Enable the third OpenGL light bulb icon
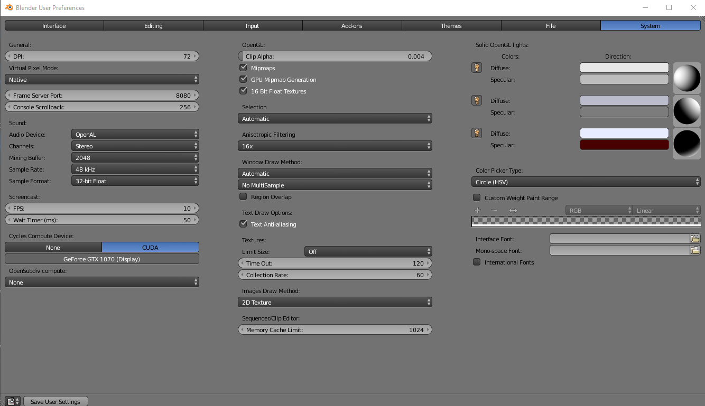The width and height of the screenshot is (705, 406). 476,133
